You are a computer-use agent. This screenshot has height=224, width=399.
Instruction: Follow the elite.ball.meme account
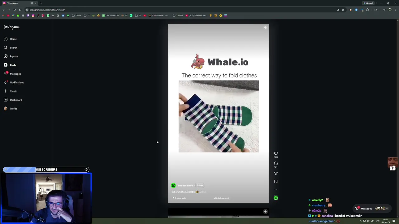(x=200, y=185)
